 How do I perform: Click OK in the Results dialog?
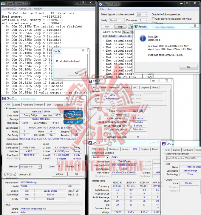pyautogui.click(x=188, y=67)
